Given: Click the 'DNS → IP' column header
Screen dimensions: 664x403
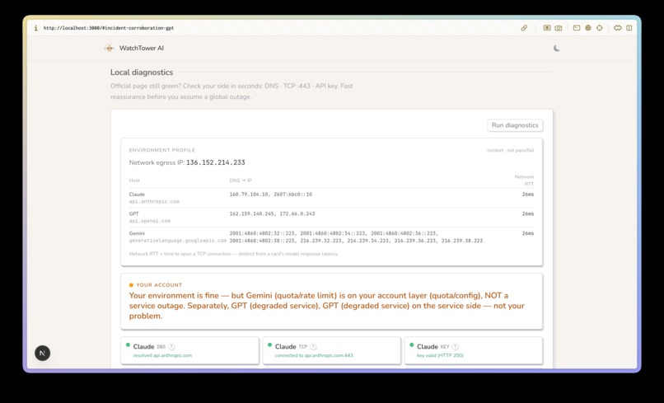Looking at the screenshot, I should 241,180.
